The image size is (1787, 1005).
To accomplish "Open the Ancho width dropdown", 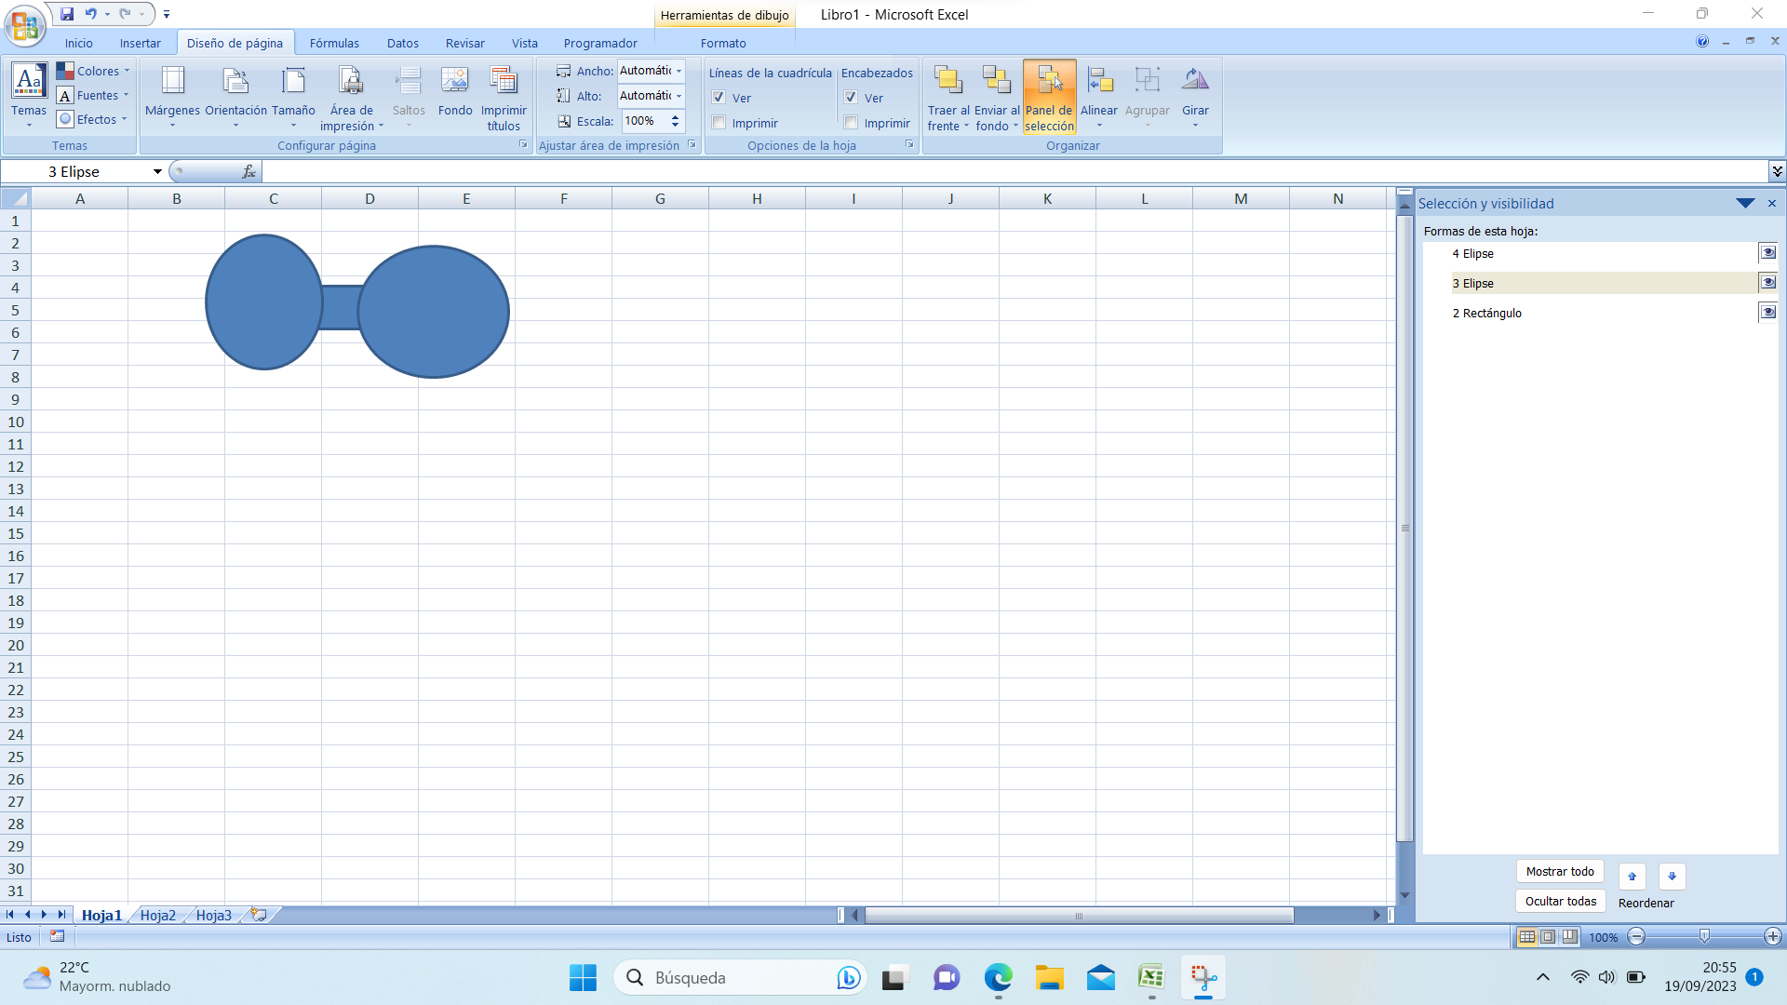I will pos(679,71).
